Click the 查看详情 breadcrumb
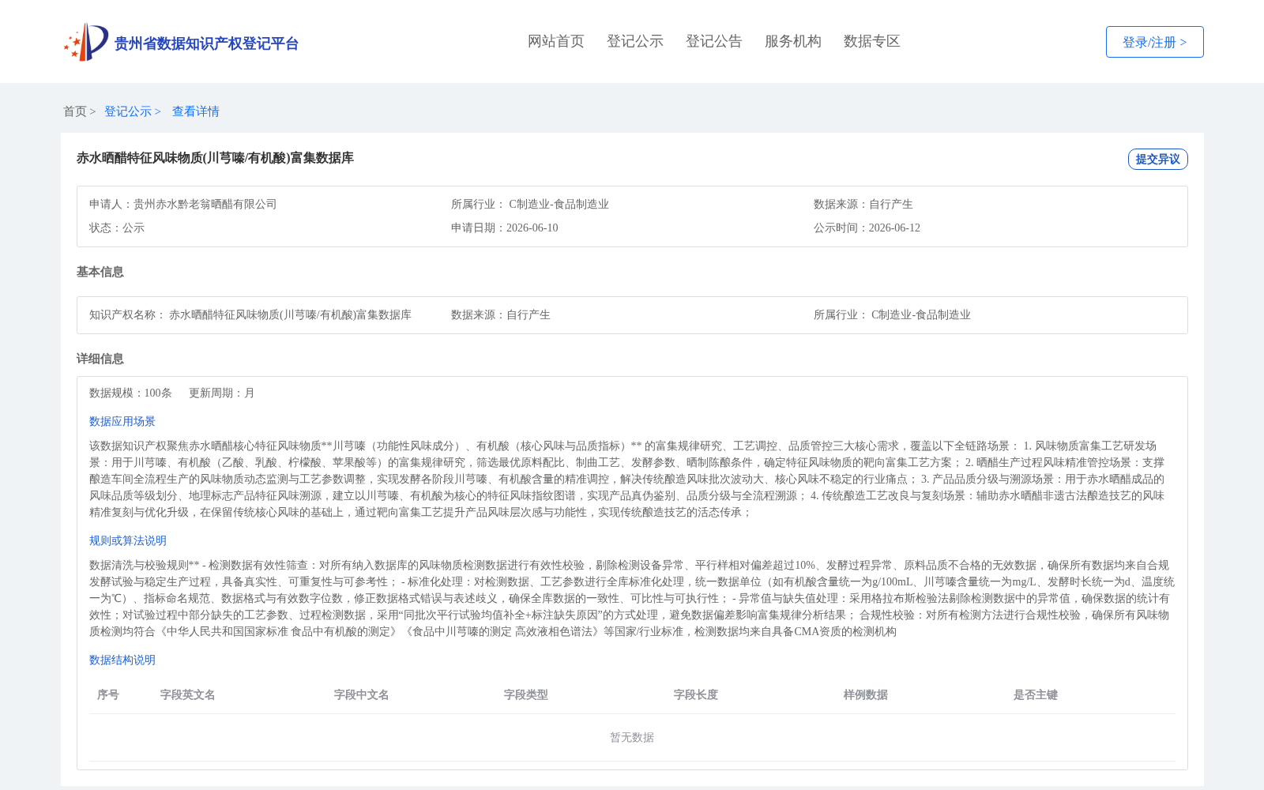The image size is (1264, 790). click(196, 111)
